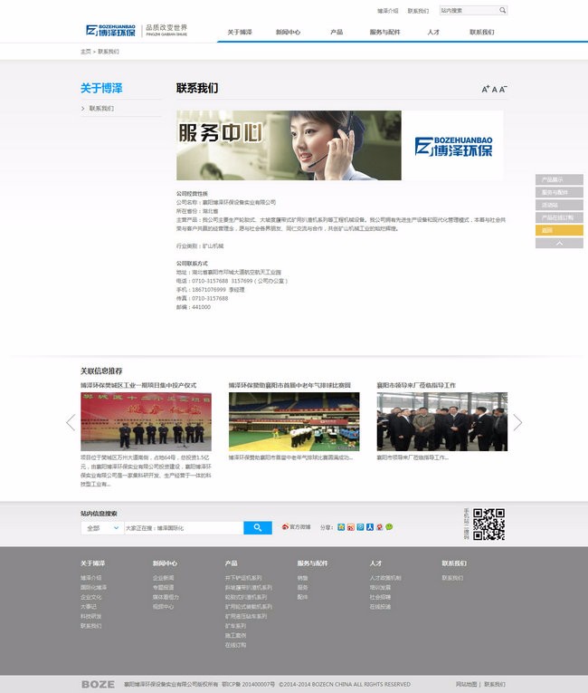Image resolution: width=588 pixels, height=693 pixels.
Task: Click 联系我们 in bottom copyright bar
Action: point(495,684)
